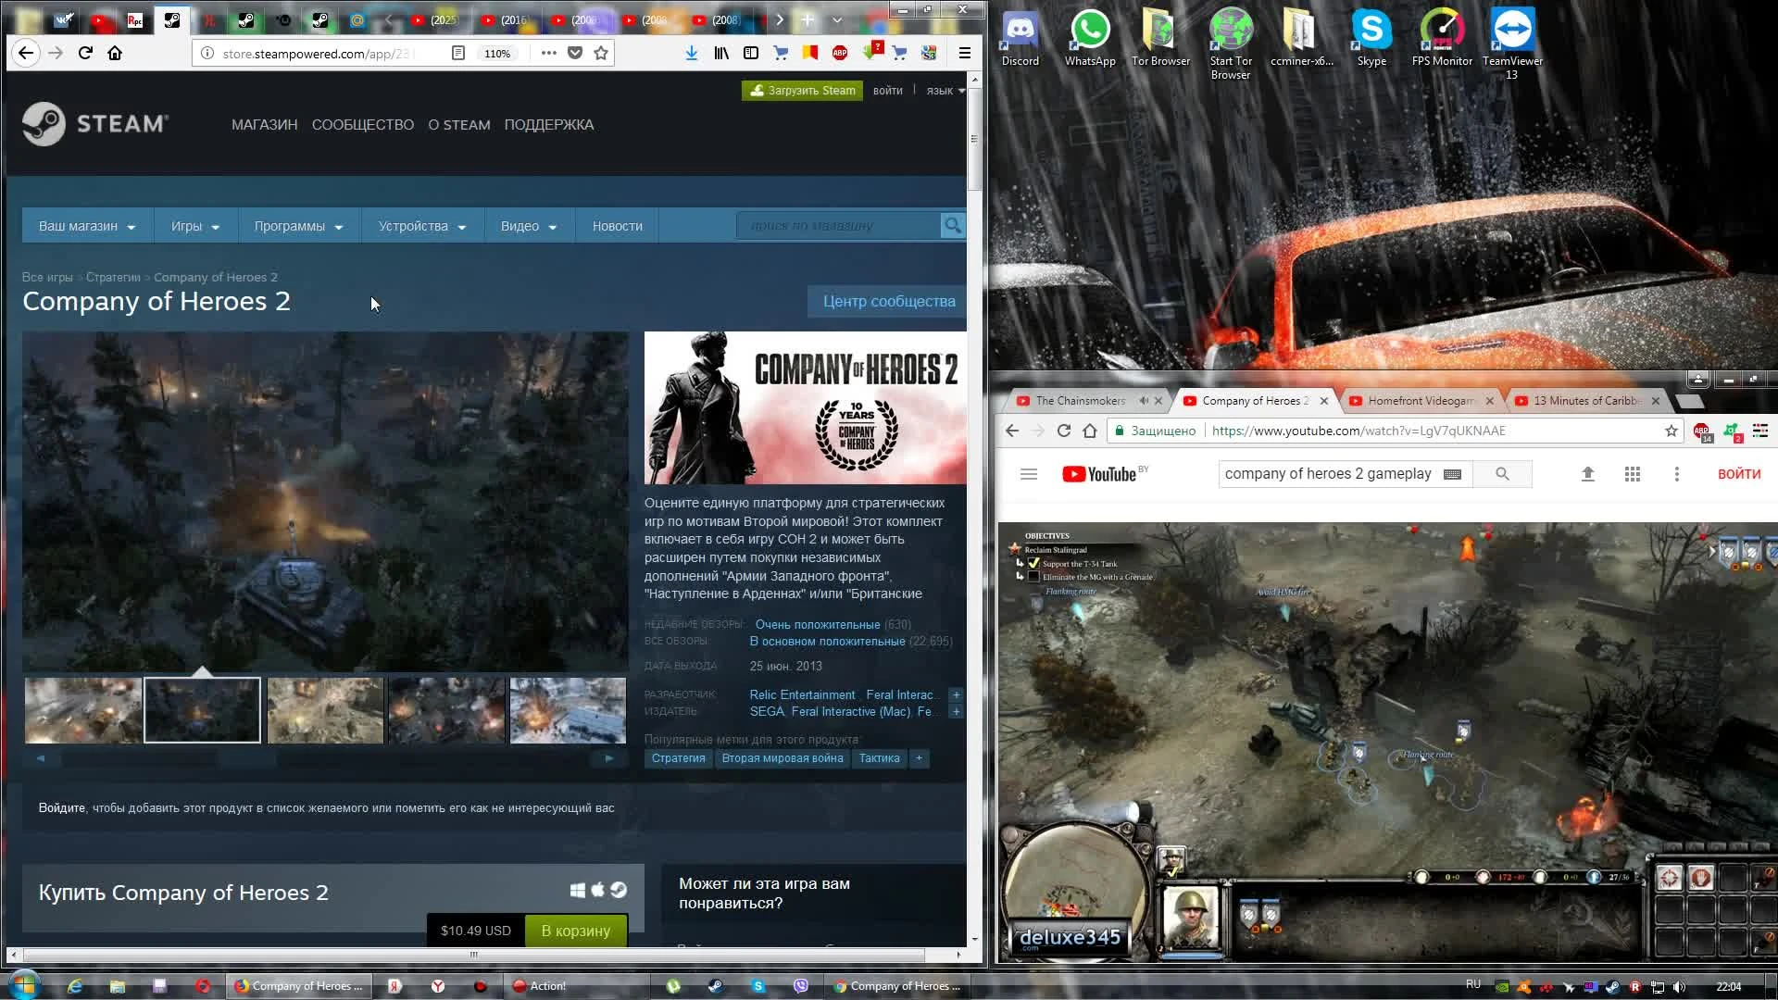Open the YouTube hamburger guide menu

pyautogui.click(x=1028, y=474)
